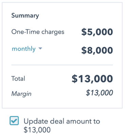Click the dollar sign of the $8,000 amount
125x136 pixels.
click(x=84, y=50)
